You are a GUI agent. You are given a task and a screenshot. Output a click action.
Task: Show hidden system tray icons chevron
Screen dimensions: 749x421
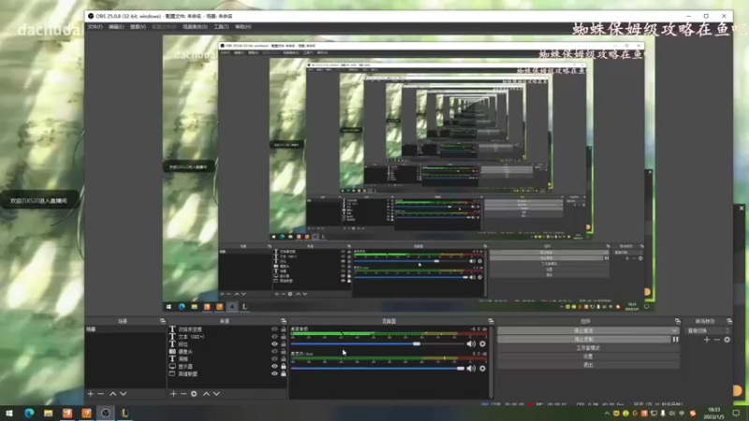[607, 414]
